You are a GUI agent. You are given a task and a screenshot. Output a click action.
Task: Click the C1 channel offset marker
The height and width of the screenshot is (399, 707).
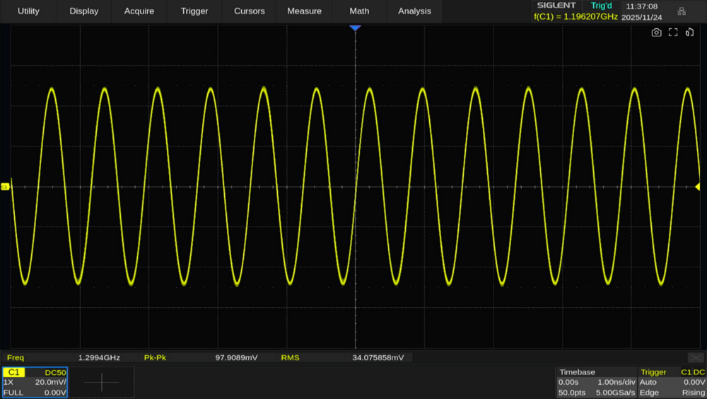click(x=5, y=187)
